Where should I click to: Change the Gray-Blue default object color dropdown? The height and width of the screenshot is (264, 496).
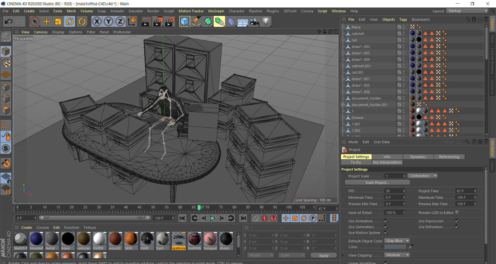397,240
